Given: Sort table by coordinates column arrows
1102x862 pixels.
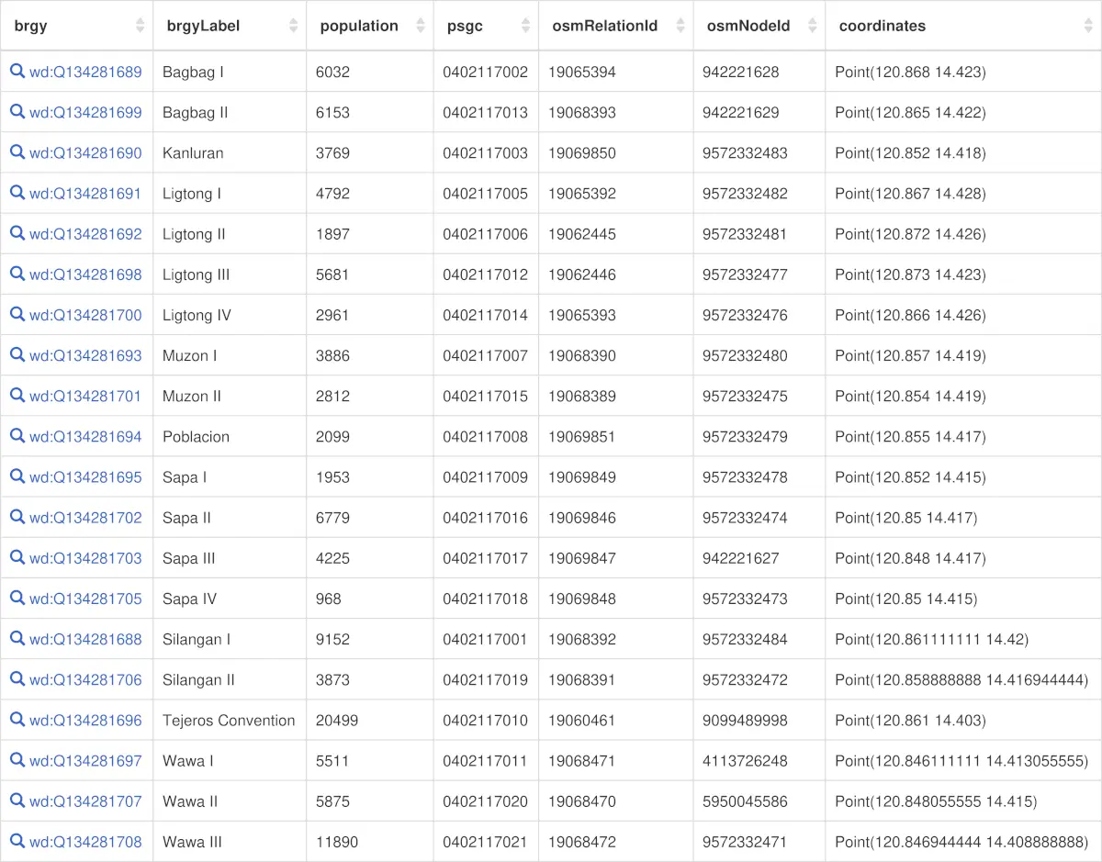Looking at the screenshot, I should tap(1088, 26).
